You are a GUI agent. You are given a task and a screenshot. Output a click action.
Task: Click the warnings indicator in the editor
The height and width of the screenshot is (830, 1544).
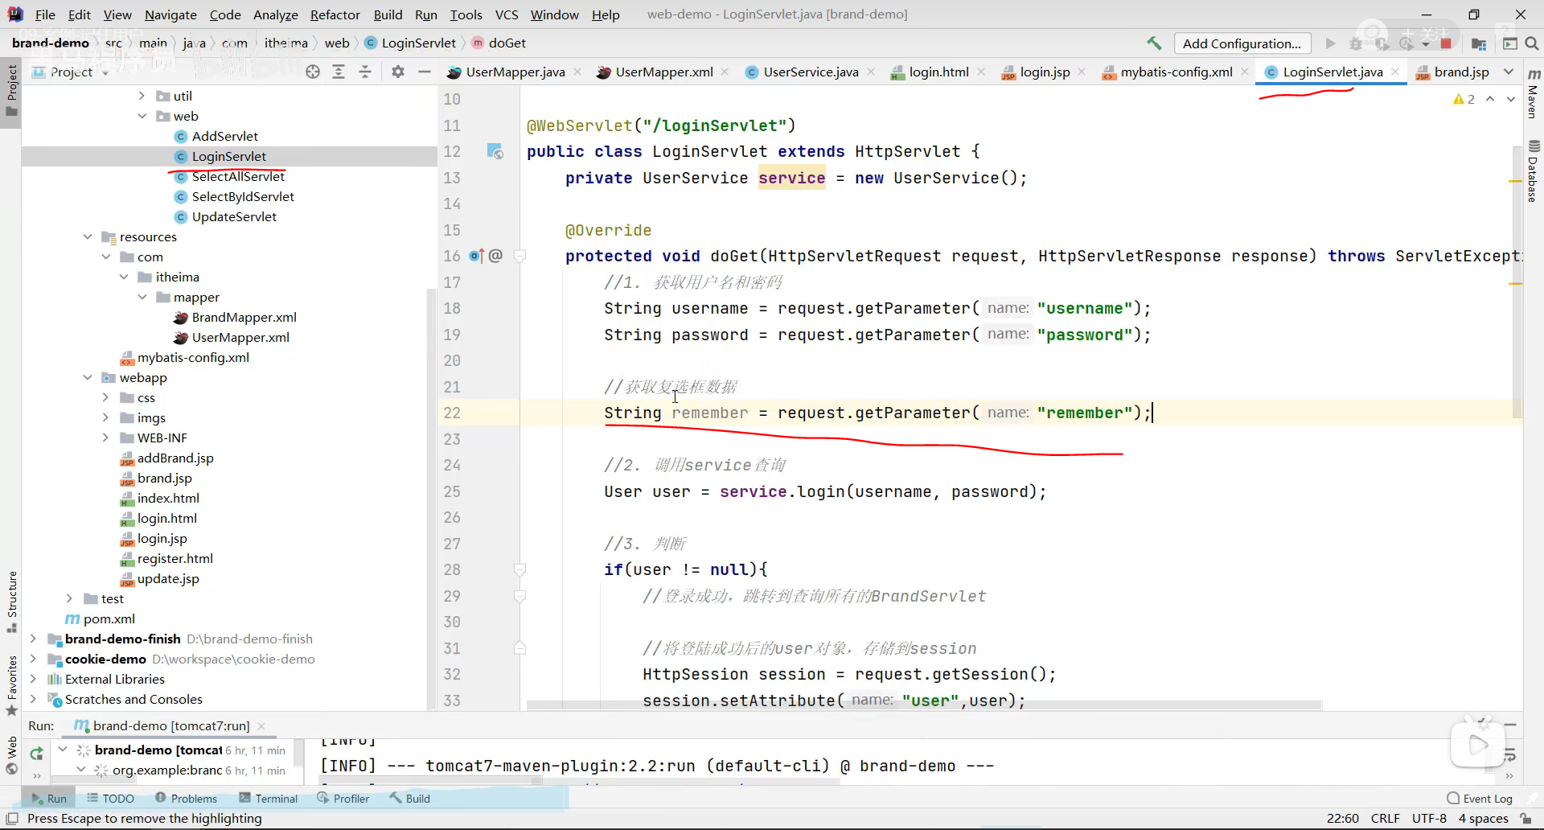pyautogui.click(x=1464, y=99)
